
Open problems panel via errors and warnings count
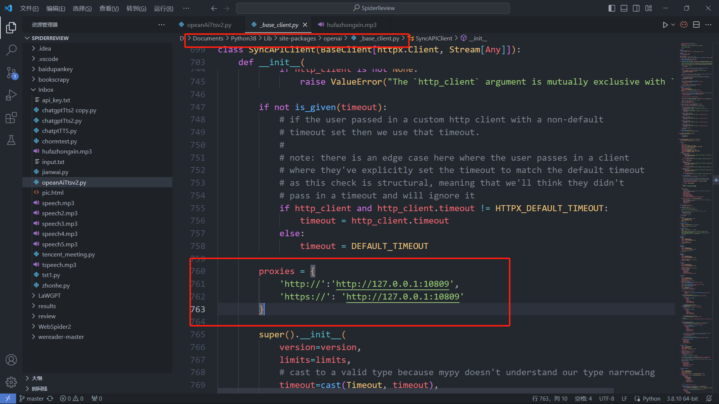[72, 399]
